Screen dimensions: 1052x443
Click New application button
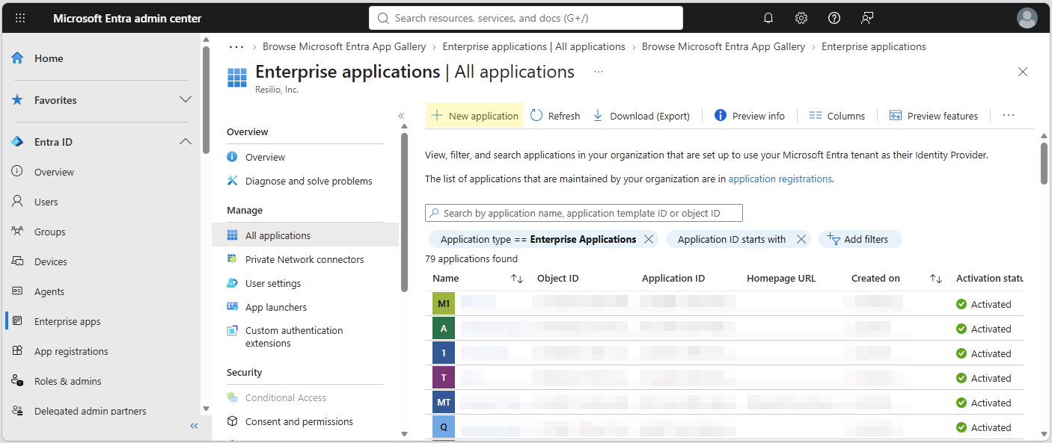[x=475, y=116]
